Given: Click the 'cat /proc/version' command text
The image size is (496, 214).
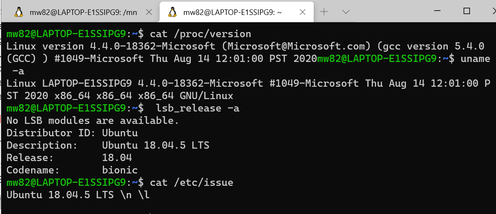Looking at the screenshot, I should (x=200, y=34).
